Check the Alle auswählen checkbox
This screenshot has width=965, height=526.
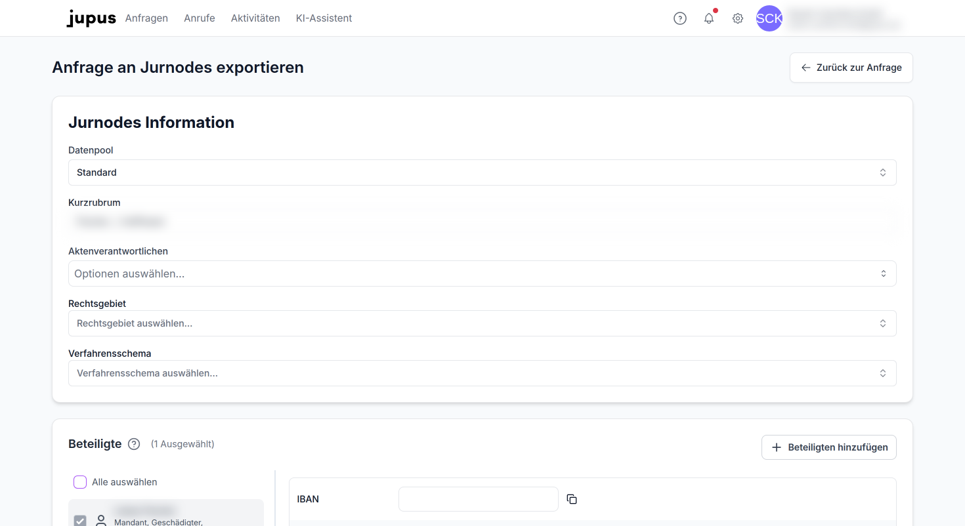[x=80, y=482]
